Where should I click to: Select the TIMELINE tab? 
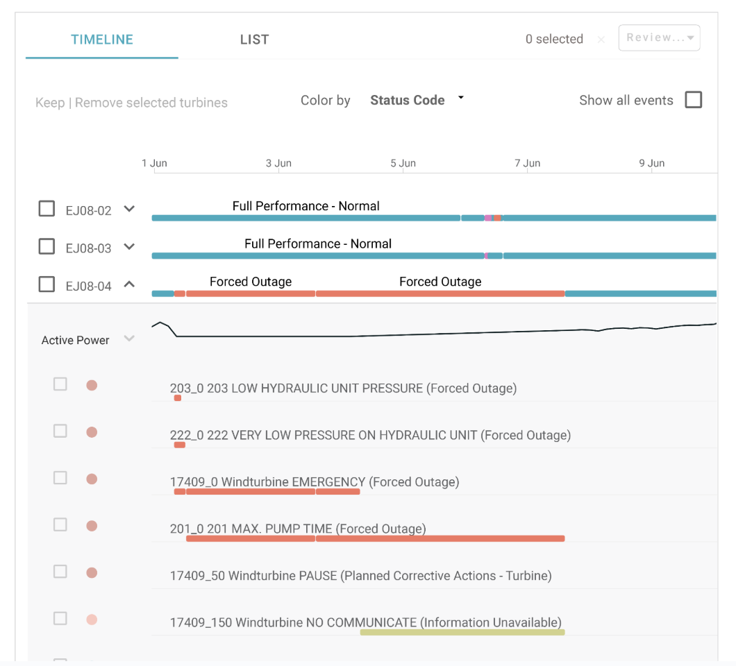[102, 40]
